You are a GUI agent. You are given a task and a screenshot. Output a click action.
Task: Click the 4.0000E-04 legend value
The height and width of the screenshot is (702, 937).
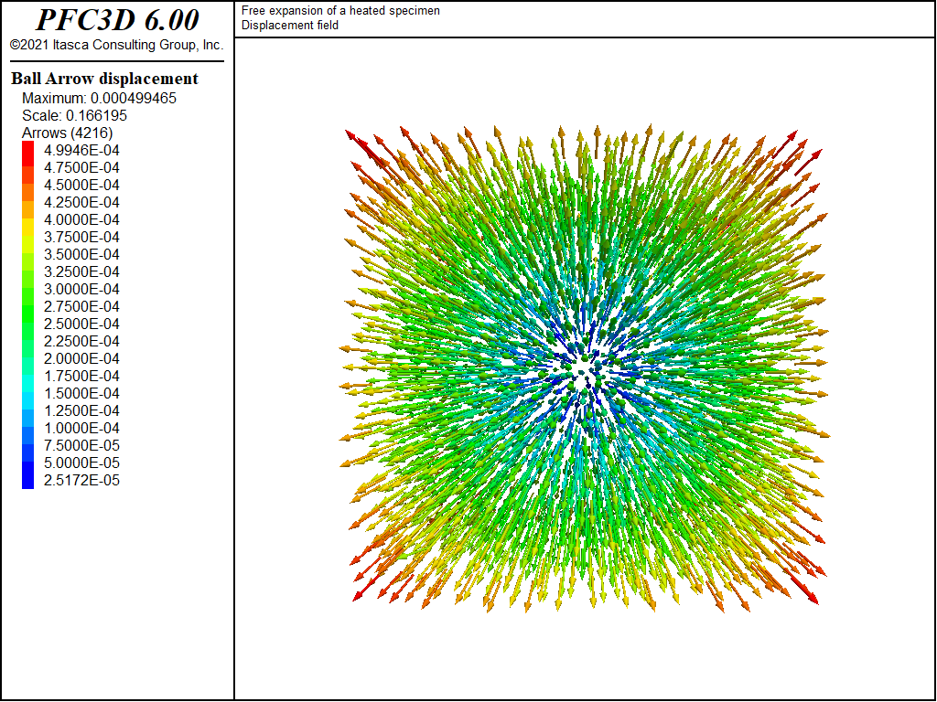[81, 219]
